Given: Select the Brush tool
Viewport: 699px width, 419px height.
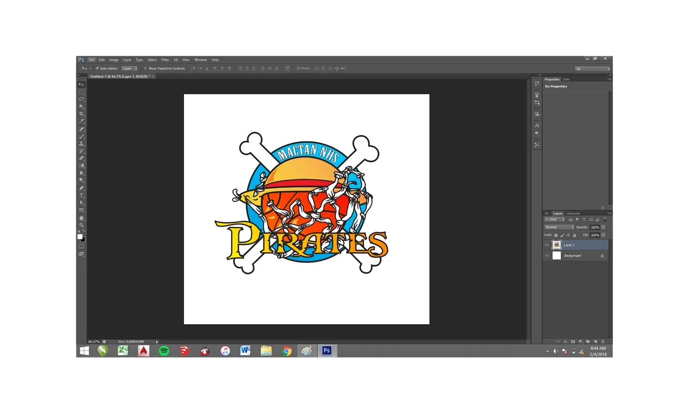Looking at the screenshot, I should coord(81,136).
